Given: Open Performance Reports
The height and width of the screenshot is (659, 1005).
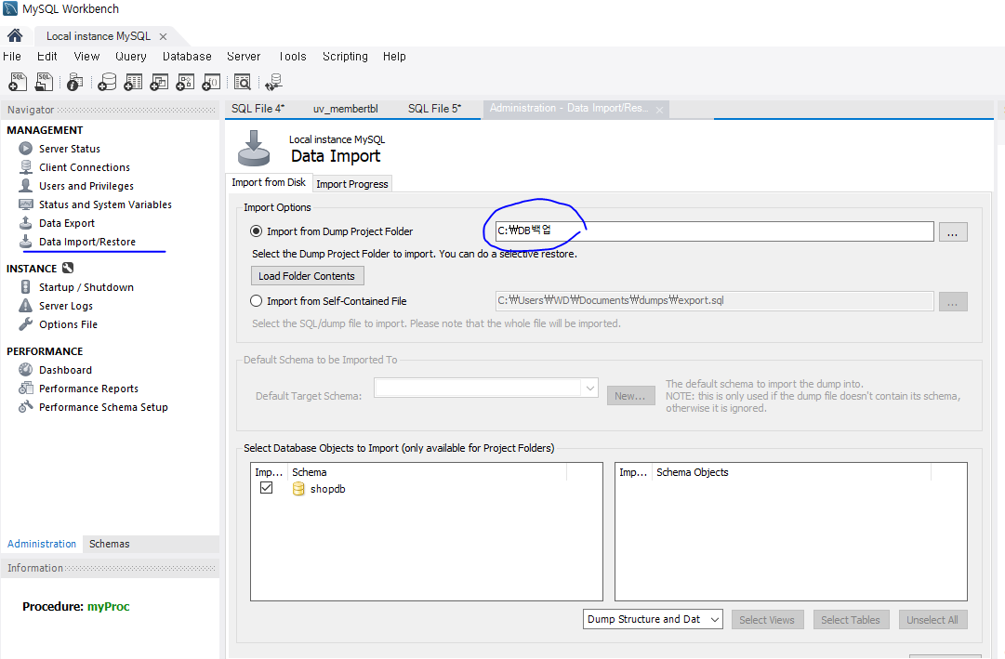Looking at the screenshot, I should click(88, 389).
